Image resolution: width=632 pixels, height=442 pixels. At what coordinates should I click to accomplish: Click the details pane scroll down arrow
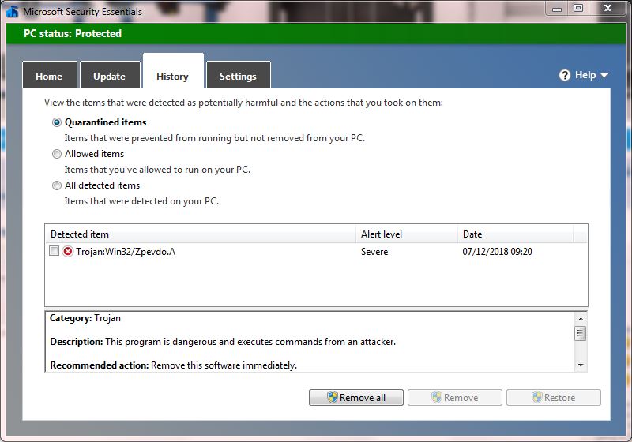tap(581, 365)
